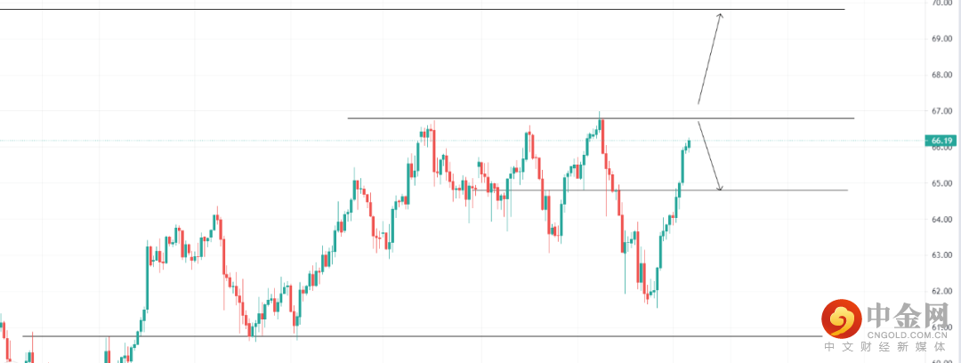The width and height of the screenshot is (961, 363).
Task: Click the 70.00 price axis label
Action: pos(944,4)
